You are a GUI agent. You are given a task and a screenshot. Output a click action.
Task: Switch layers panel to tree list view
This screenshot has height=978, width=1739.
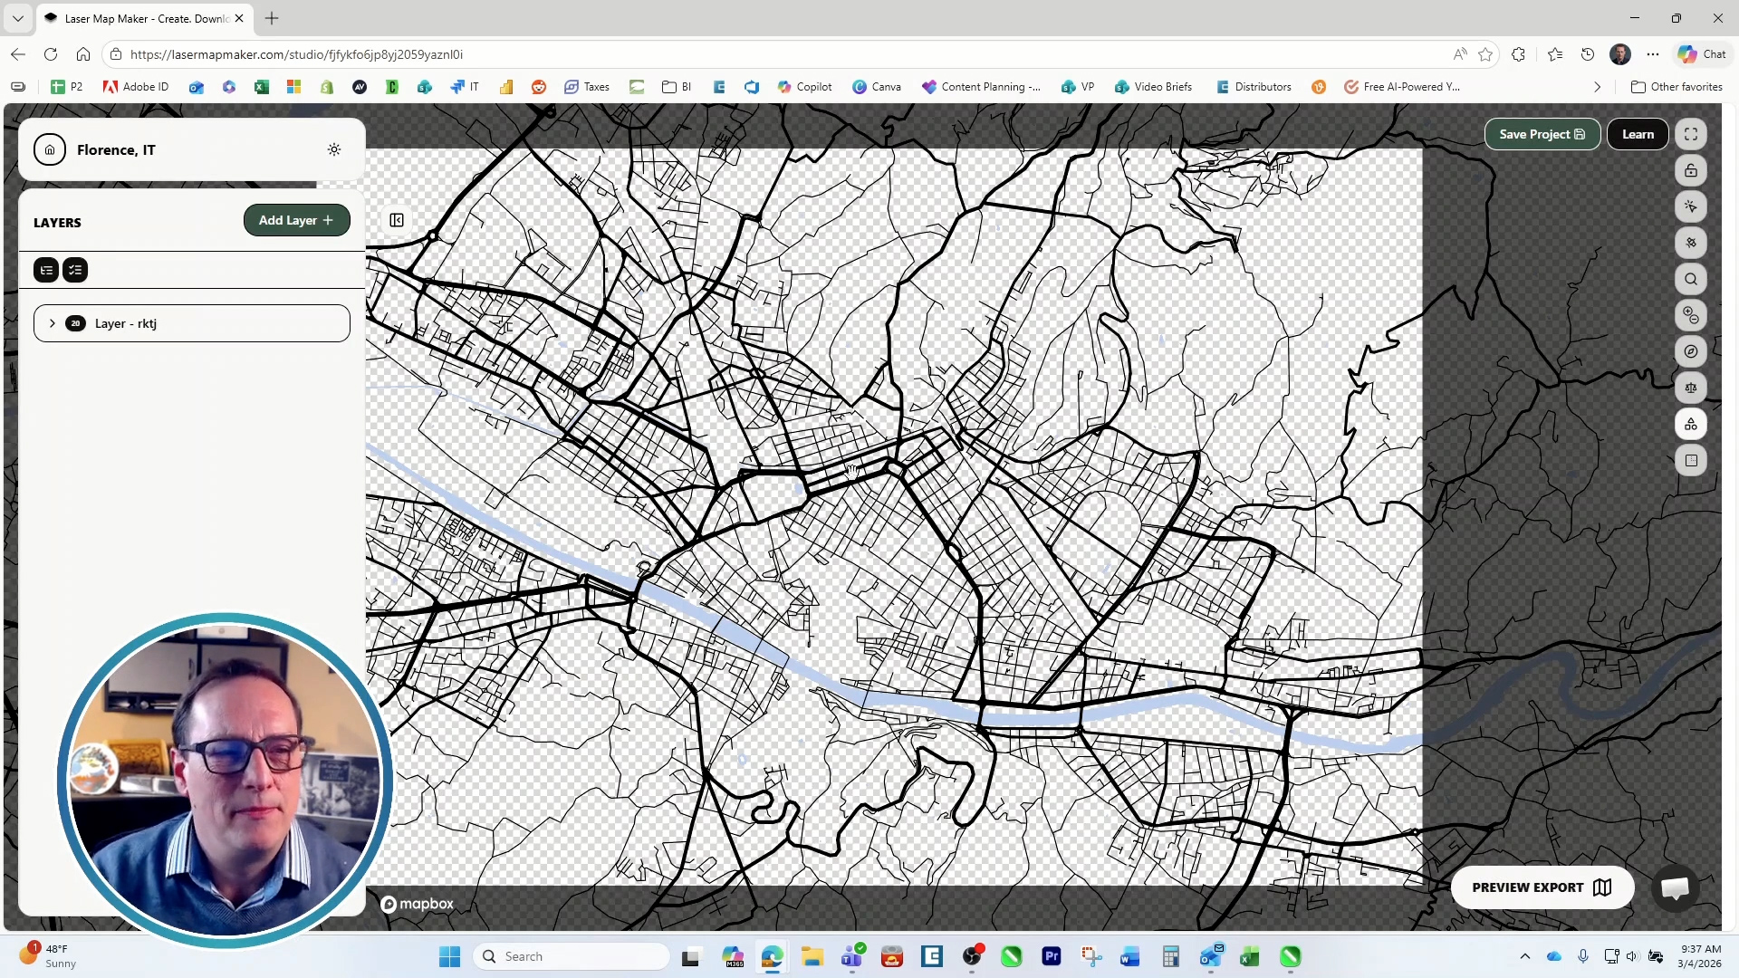click(x=45, y=270)
